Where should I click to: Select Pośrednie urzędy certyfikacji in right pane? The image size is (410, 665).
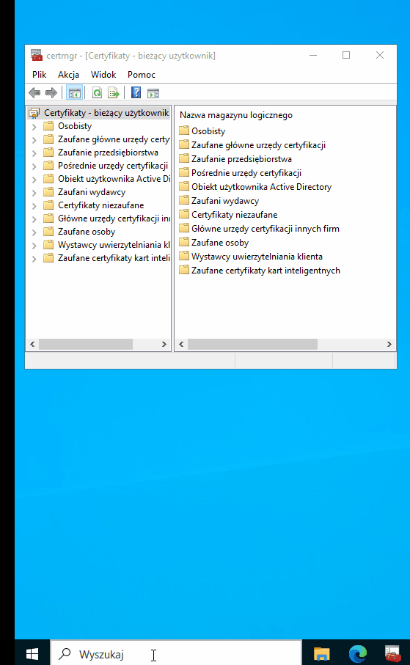[x=246, y=173]
